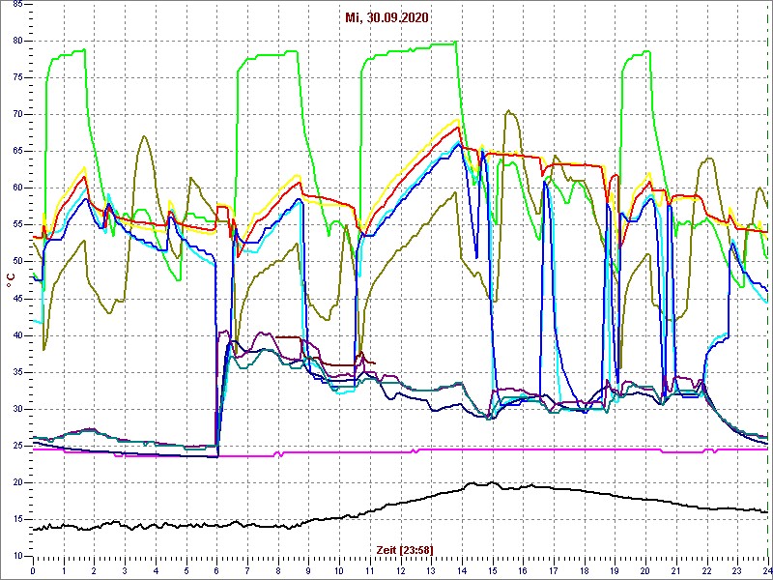The width and height of the screenshot is (773, 580).
Task: Click the y-axis value 25
Action: point(16,447)
